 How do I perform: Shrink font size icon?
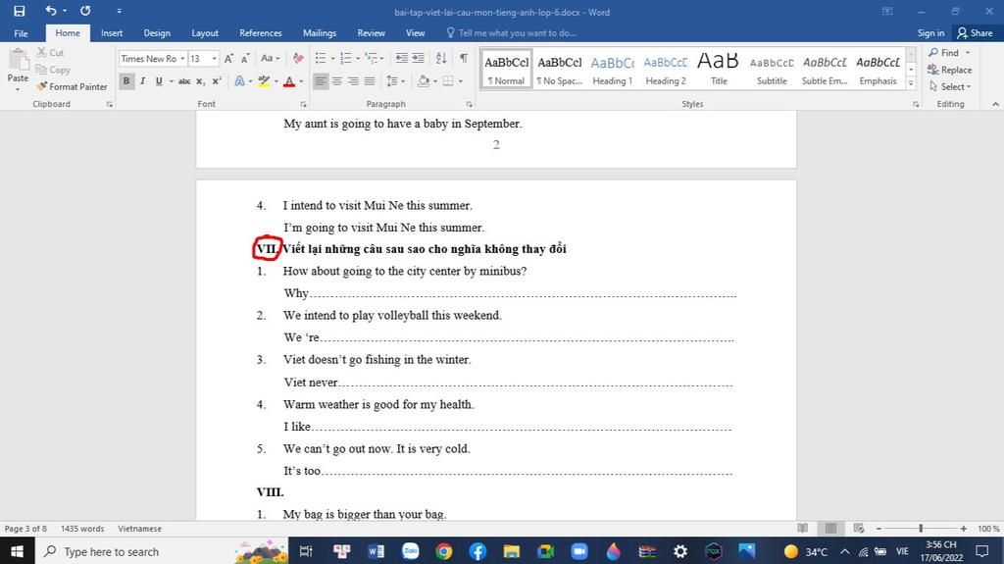[244, 58]
